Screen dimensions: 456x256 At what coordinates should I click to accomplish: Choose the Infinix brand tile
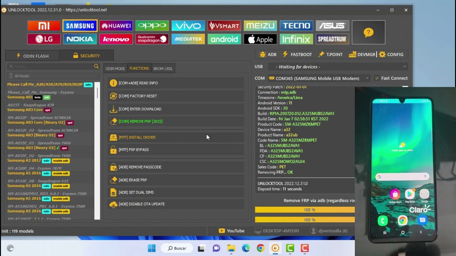pyautogui.click(x=296, y=39)
